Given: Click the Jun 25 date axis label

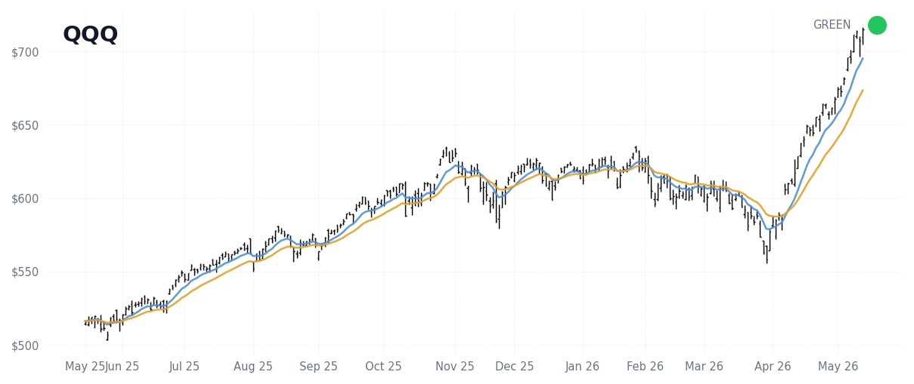Looking at the screenshot, I should pos(122,367).
